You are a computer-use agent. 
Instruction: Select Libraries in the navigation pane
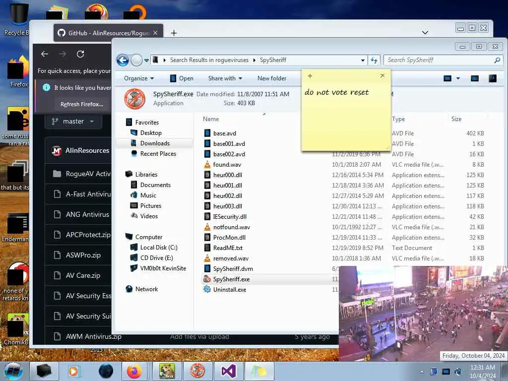click(x=146, y=174)
